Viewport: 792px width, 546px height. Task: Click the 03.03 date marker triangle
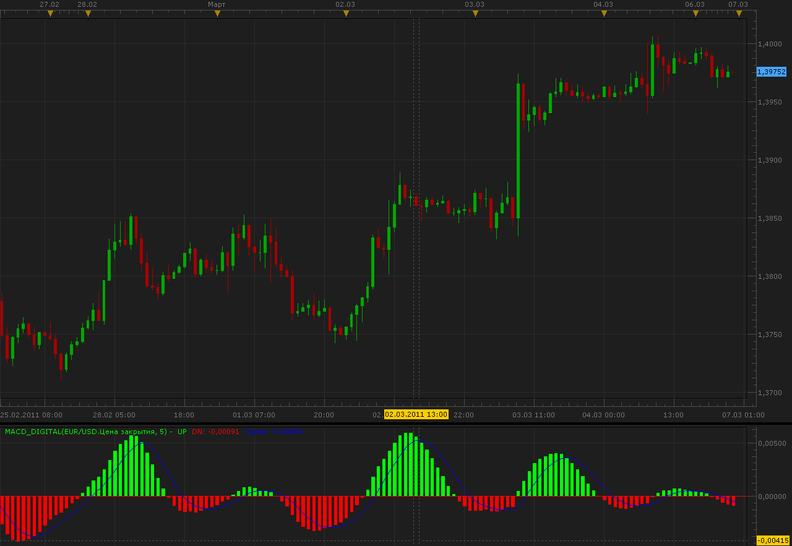pos(475,14)
